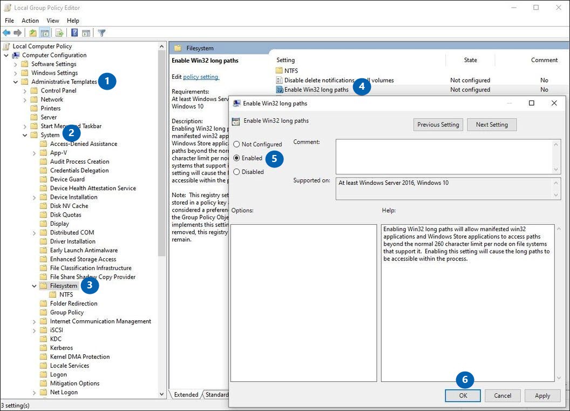570x411 pixels.
Task: Collapse the Filesystem node
Action: pos(34,286)
